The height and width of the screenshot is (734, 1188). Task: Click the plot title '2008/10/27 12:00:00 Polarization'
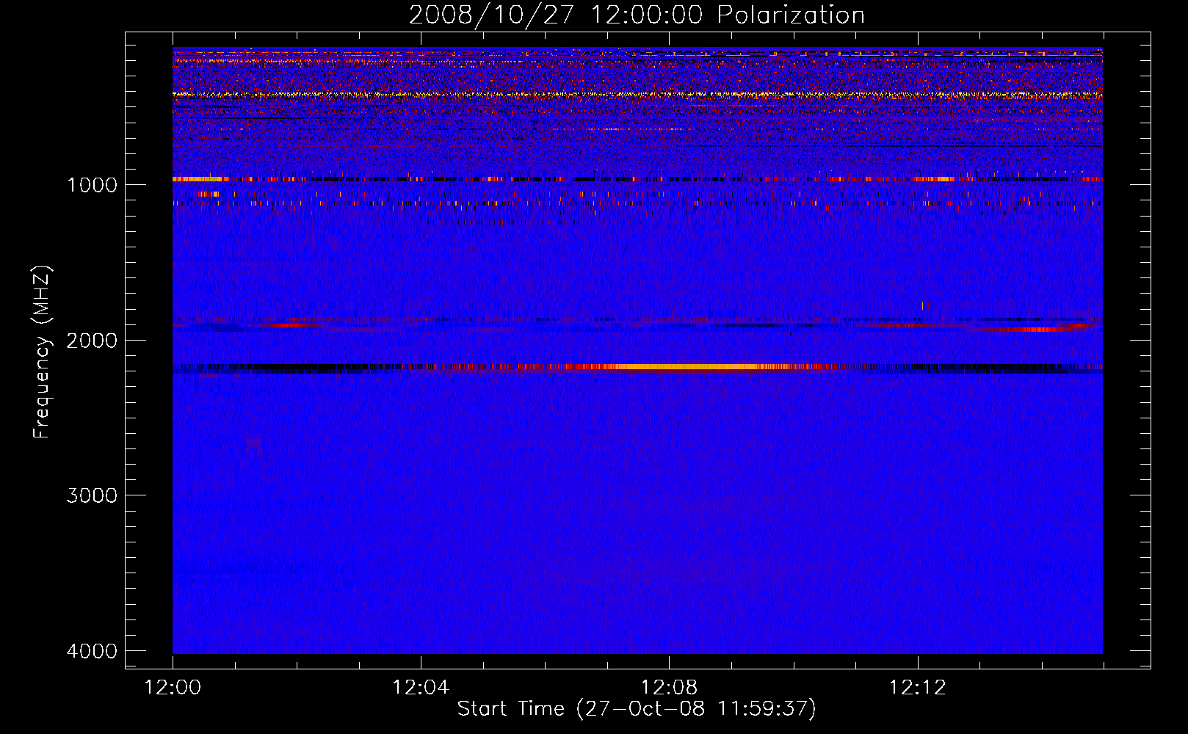[637, 15]
